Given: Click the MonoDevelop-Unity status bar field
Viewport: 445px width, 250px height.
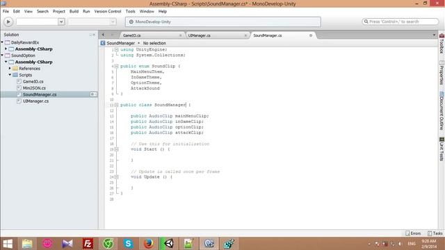Looking at the screenshot, I should [223, 22].
